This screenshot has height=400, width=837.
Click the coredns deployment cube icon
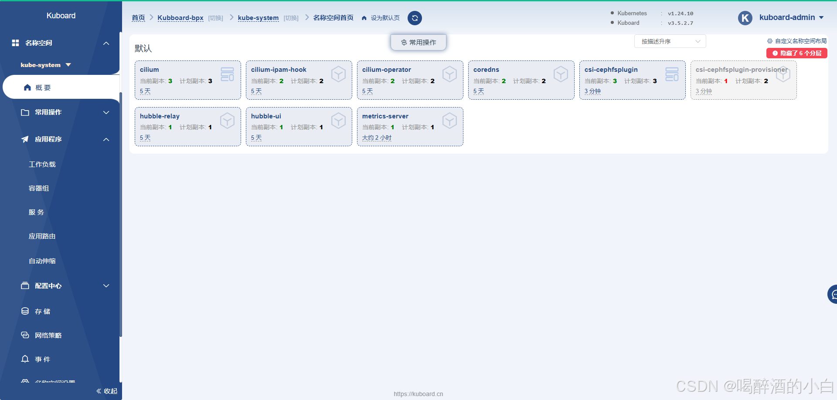[561, 74]
